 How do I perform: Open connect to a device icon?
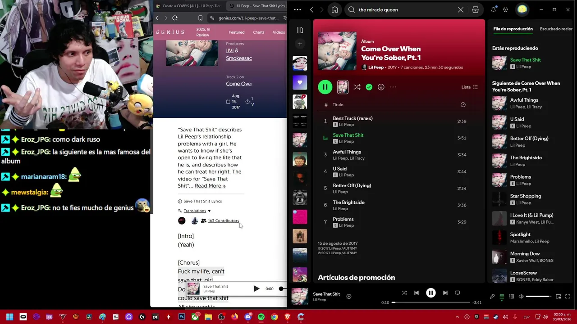512,297
